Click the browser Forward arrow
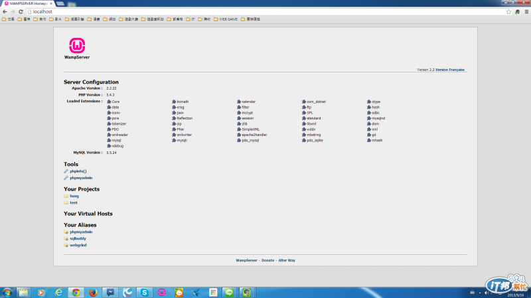Viewport: 531px width, 298px height. (x=13, y=11)
